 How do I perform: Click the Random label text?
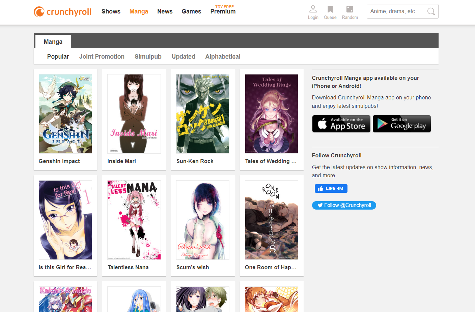350,18
